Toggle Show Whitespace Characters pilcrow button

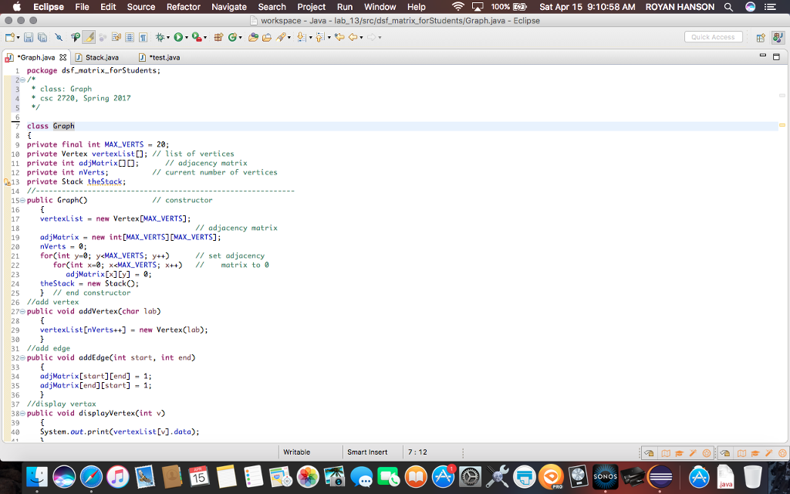tap(143, 37)
